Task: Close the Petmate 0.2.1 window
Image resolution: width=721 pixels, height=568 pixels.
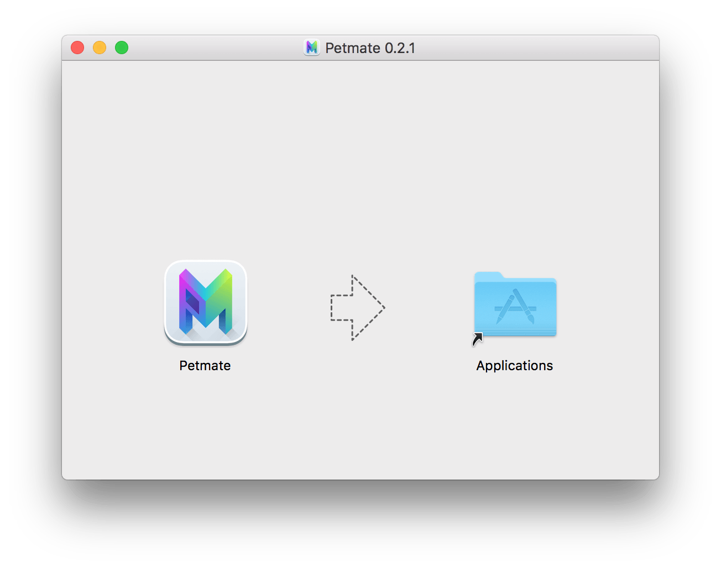Action: point(77,48)
